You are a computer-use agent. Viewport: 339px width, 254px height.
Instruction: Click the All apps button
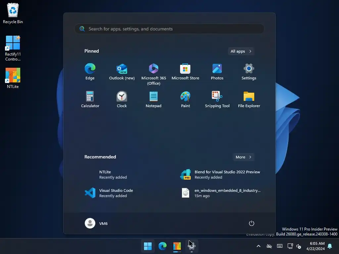point(241,51)
